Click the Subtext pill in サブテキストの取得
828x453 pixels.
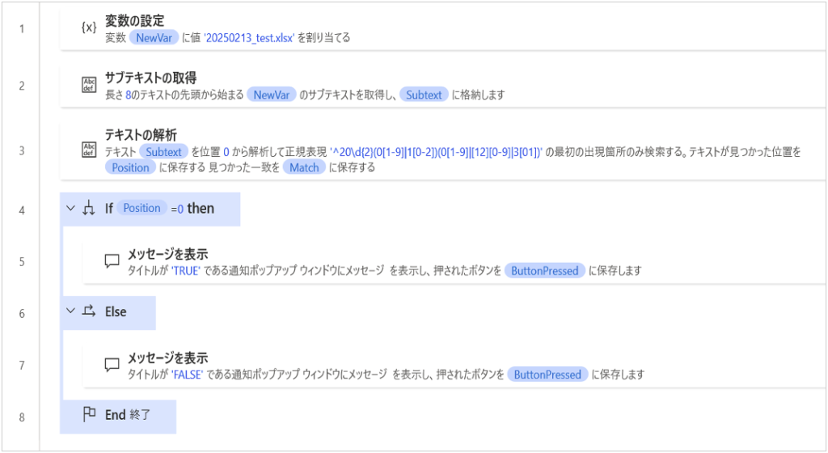tap(424, 95)
